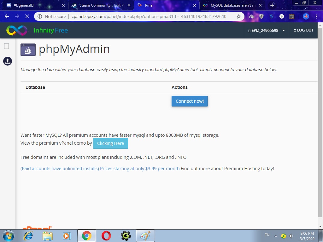
Task: Launch Internet Explorer from taskbar
Action: (28, 236)
